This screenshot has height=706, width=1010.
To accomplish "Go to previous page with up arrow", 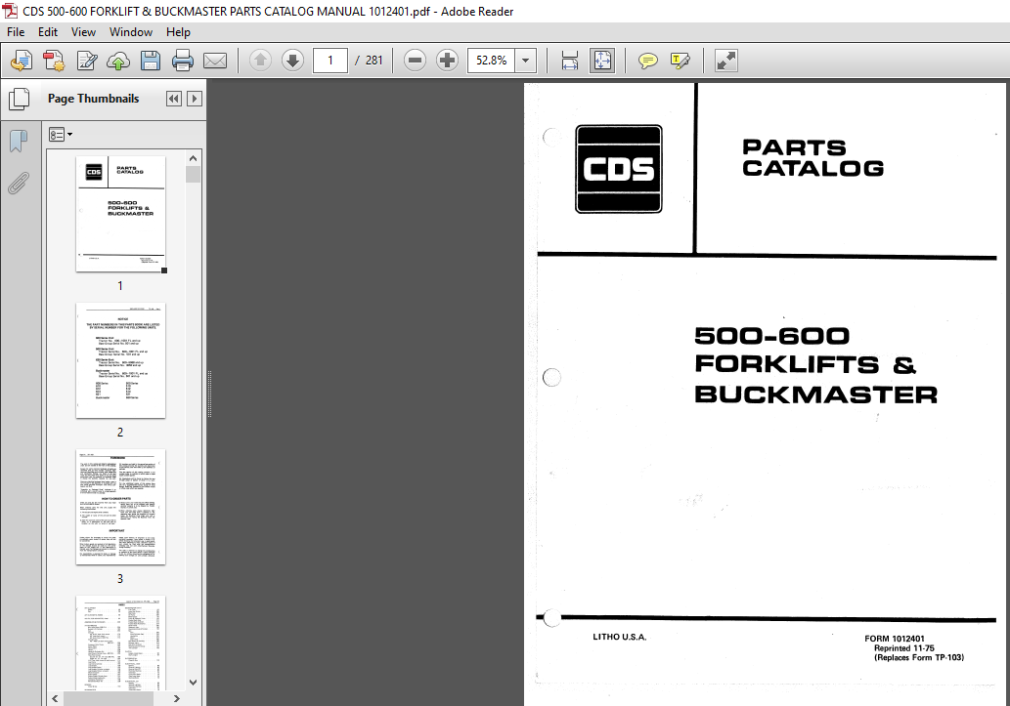I will 260,62.
